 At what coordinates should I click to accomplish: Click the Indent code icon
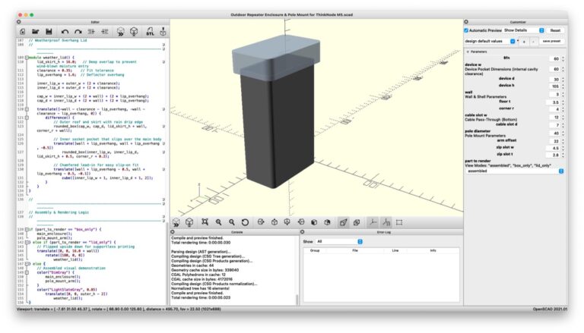[105, 32]
